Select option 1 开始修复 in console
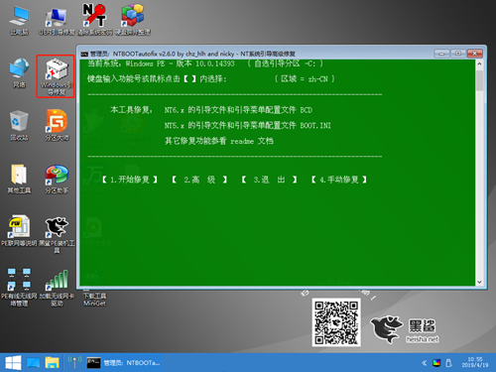 click(129, 180)
